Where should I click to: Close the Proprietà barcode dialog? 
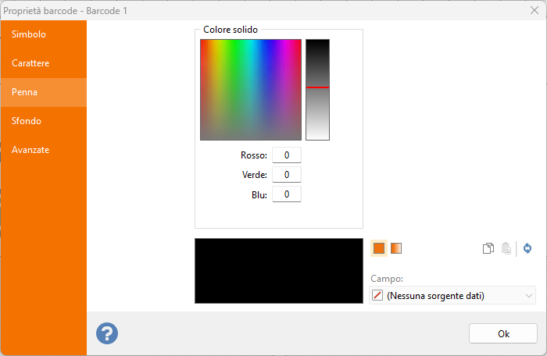coord(534,9)
